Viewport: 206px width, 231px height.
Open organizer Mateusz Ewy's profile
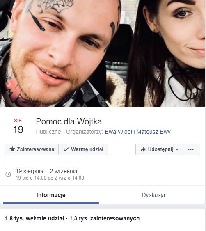pos(153,132)
